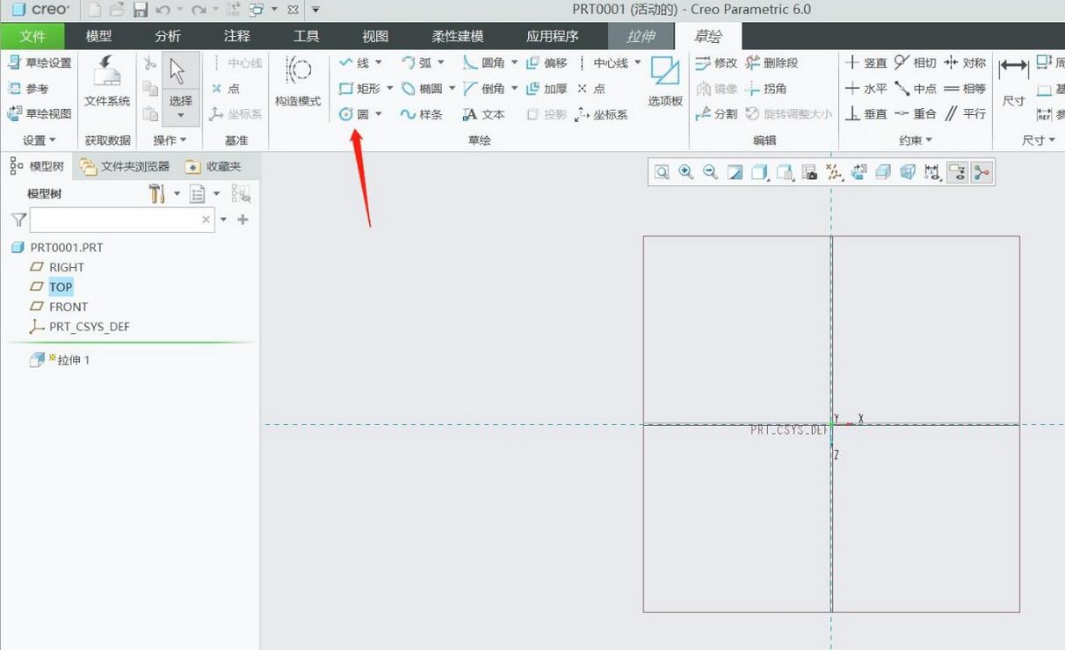Switch to the 模型 ribbon tab

[x=98, y=36]
